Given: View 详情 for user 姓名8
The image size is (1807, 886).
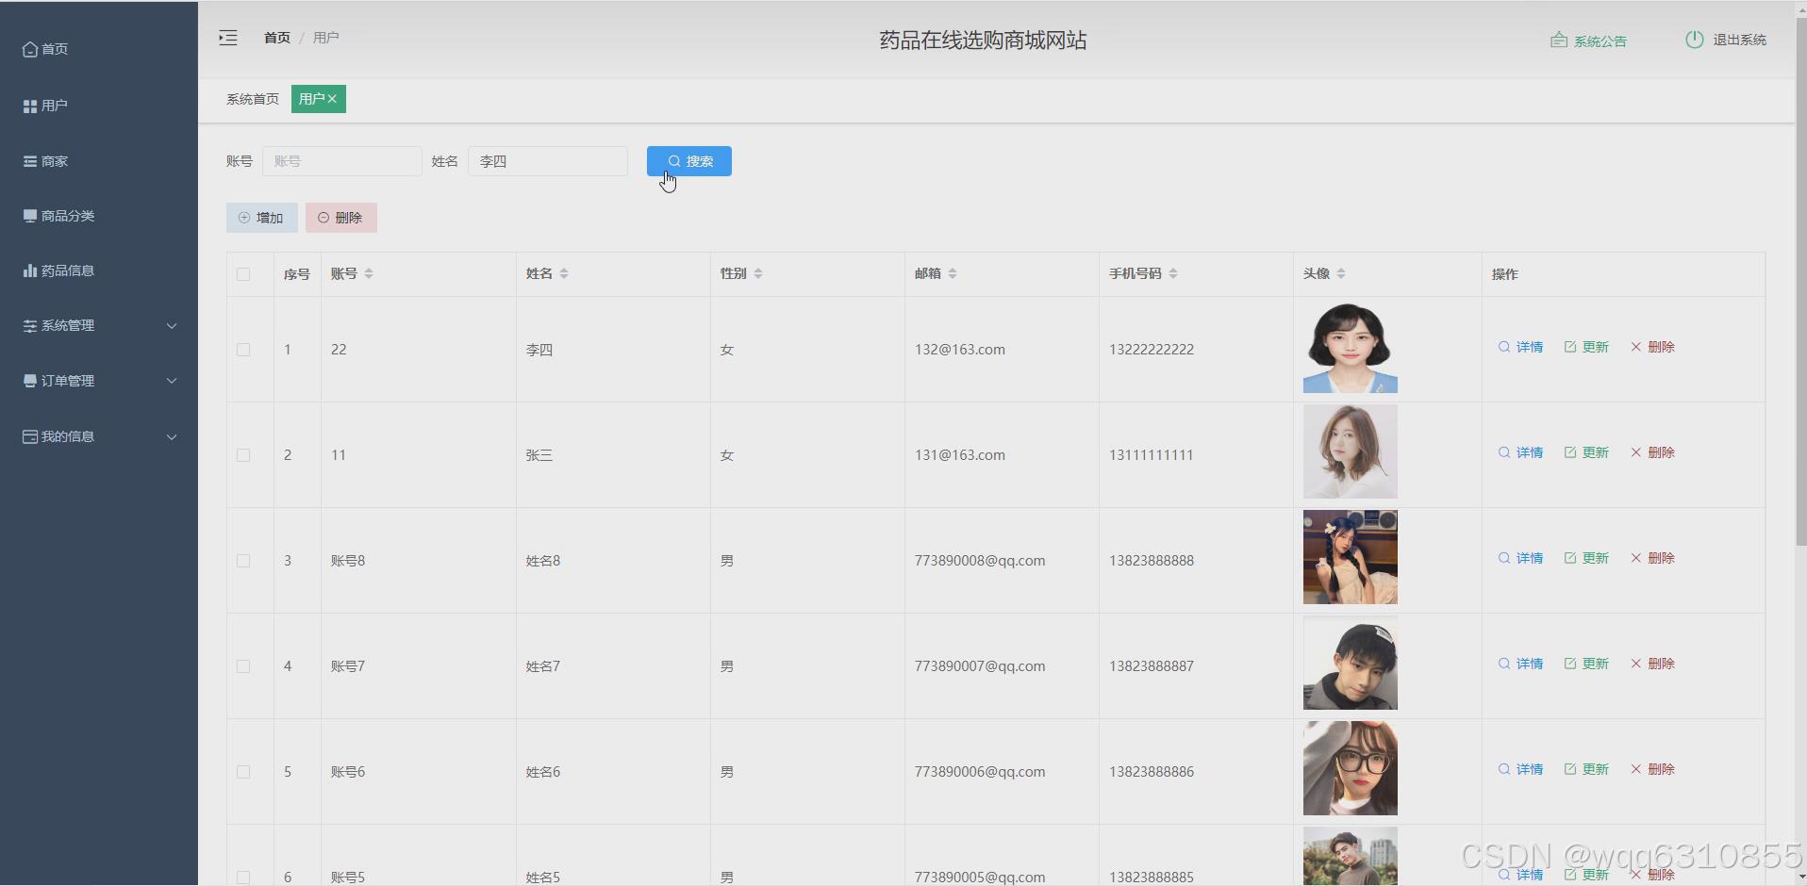Looking at the screenshot, I should [1520, 558].
